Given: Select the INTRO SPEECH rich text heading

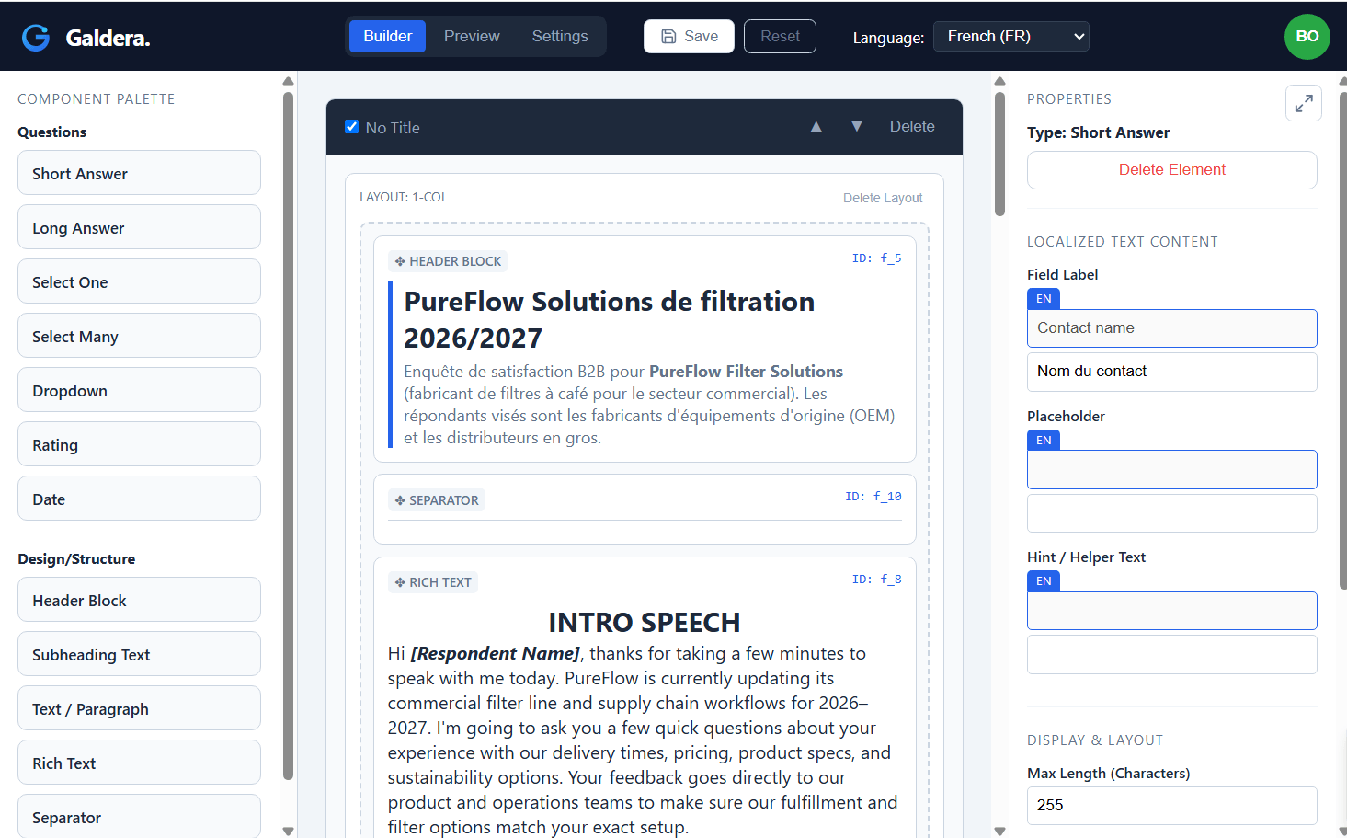Looking at the screenshot, I should click(x=644, y=623).
